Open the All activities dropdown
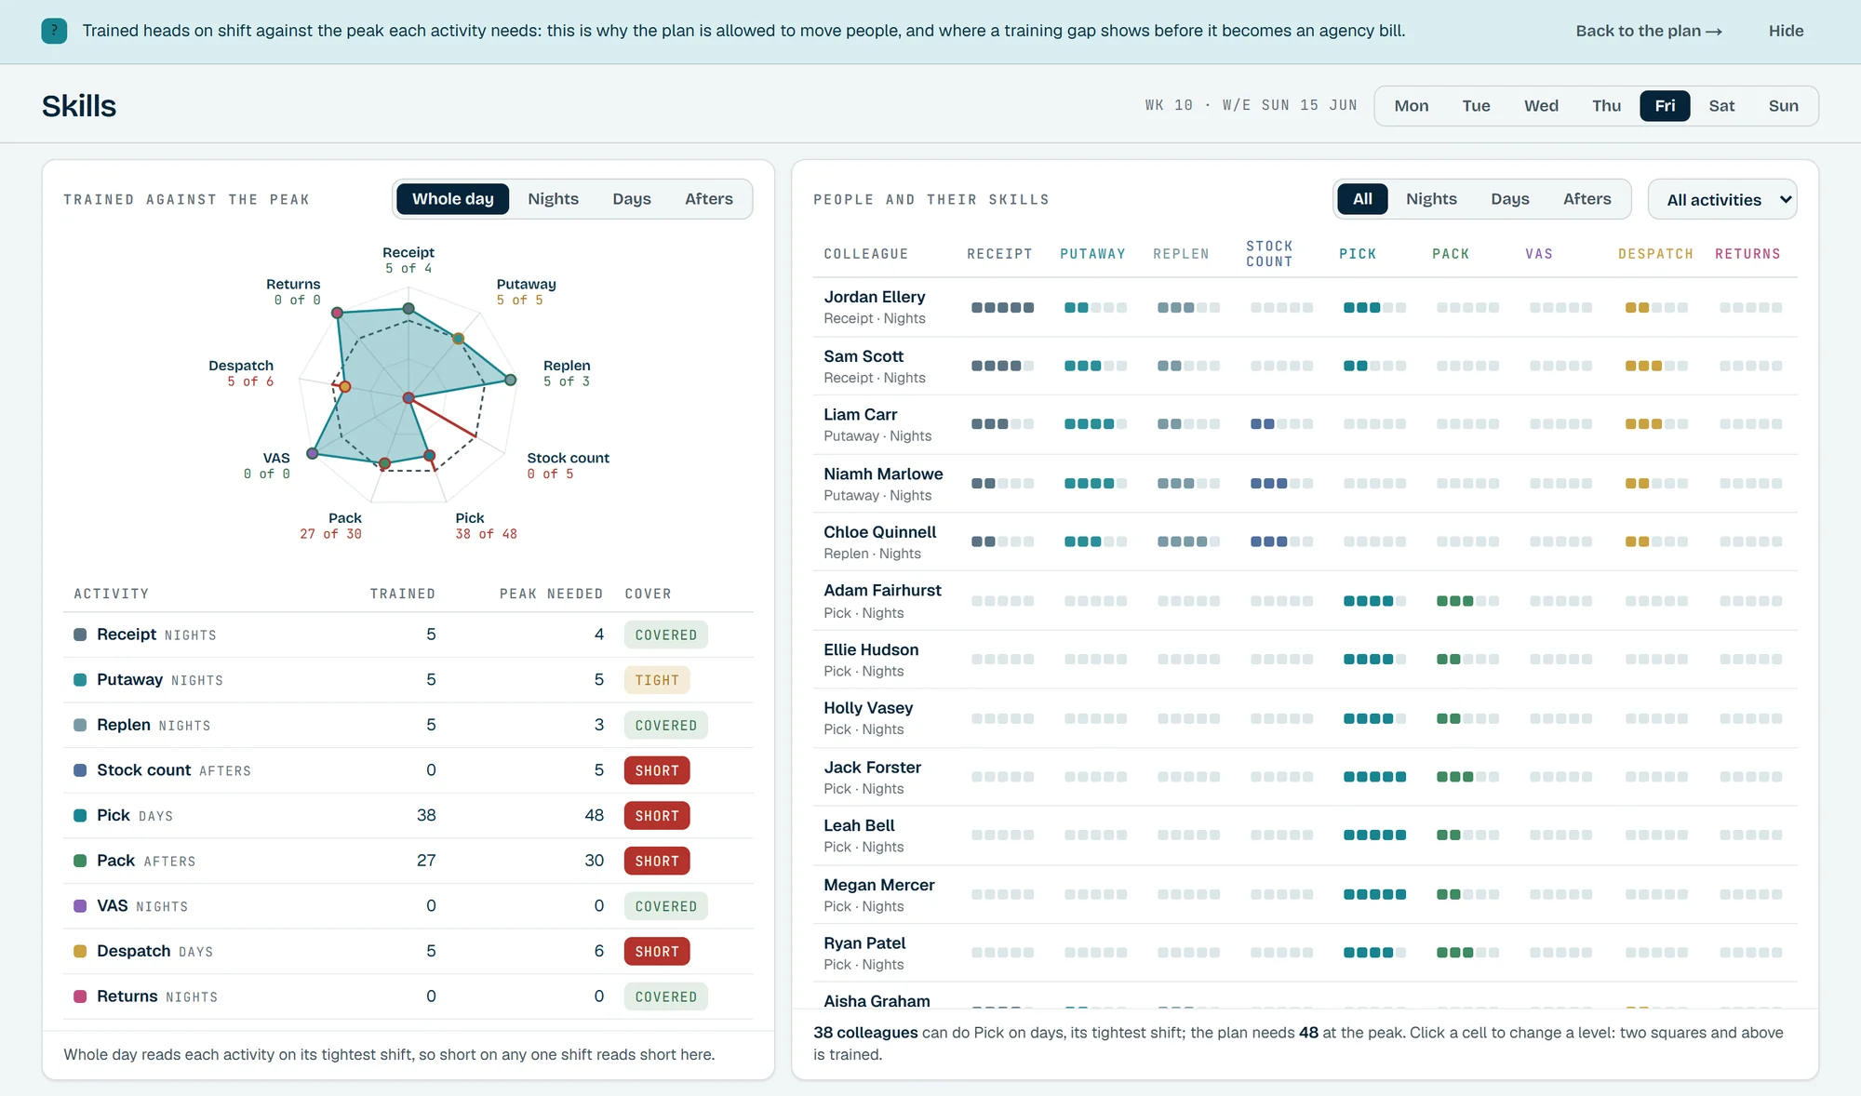Screen dimensions: 1861x1096 coord(1722,199)
